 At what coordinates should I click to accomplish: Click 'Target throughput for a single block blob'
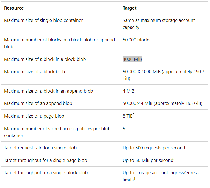[46, 173]
